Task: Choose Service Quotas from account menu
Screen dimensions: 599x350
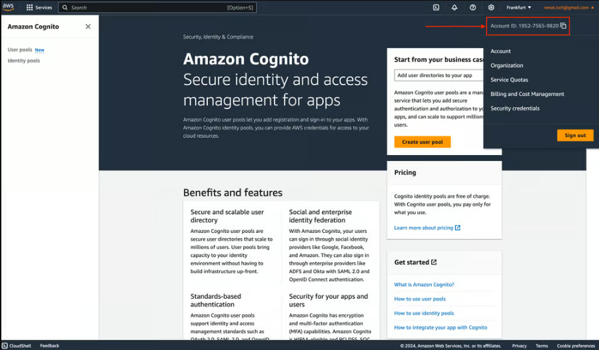Action: 509,80
